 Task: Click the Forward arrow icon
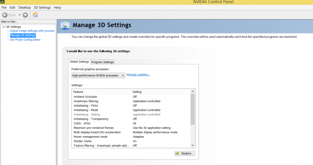(25, 15)
